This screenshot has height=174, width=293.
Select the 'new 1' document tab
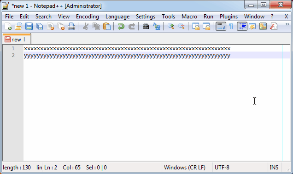tap(17, 39)
